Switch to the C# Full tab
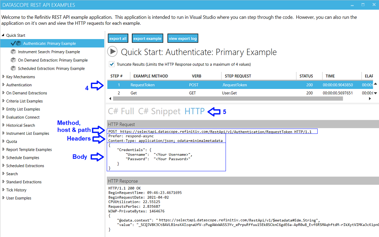379x237 pixels. pyautogui.click(x=121, y=111)
